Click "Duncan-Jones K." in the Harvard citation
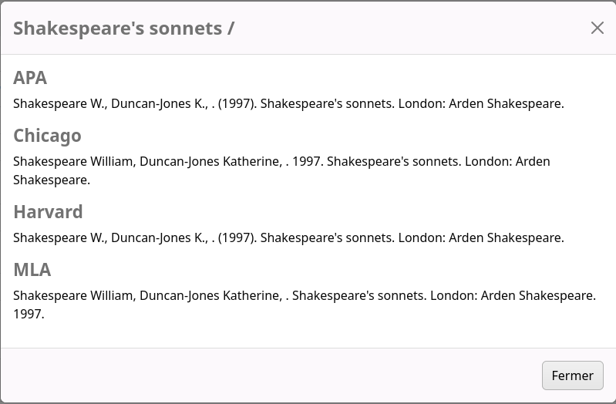Screen dimensions: 616x404 pos(158,237)
